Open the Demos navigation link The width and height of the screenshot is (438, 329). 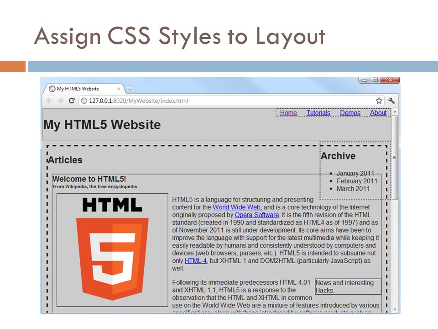click(x=350, y=113)
